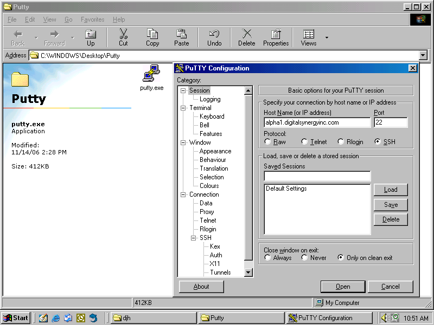Launch the notepad-and-pencil quick launch icon

coord(43,318)
